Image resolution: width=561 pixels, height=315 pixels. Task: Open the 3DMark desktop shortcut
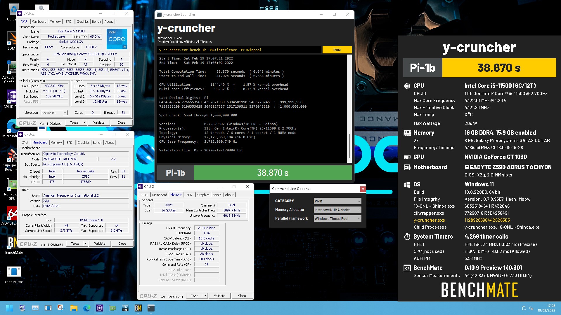(x=12, y=41)
